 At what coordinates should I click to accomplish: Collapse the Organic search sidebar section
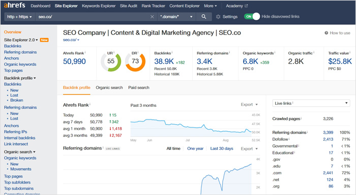tap(19, 152)
